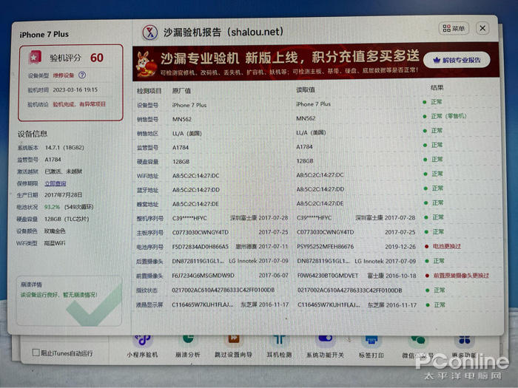
Task: Click the 解锁专业报告 button
Action: coord(457,60)
